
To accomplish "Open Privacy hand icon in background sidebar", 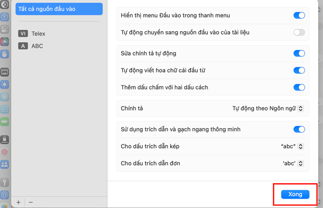I will 4,54.
